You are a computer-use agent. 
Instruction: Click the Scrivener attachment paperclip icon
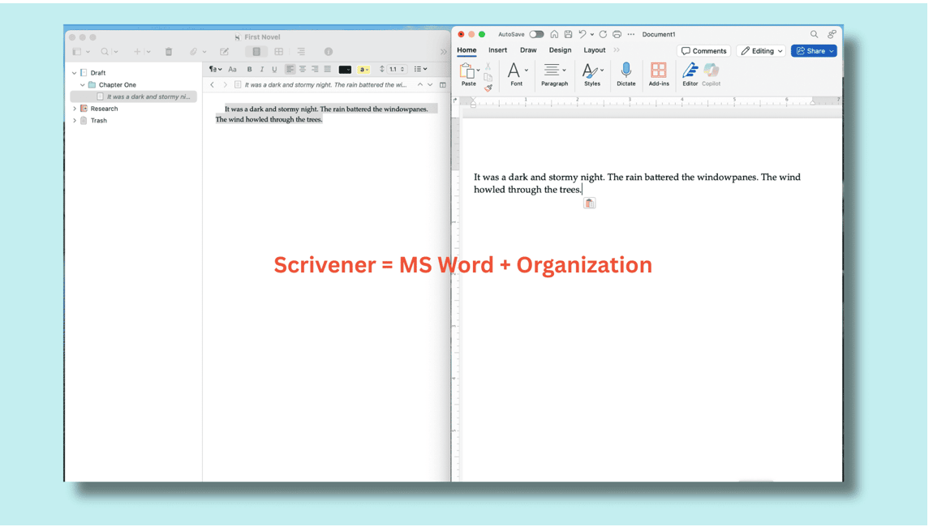coord(193,52)
